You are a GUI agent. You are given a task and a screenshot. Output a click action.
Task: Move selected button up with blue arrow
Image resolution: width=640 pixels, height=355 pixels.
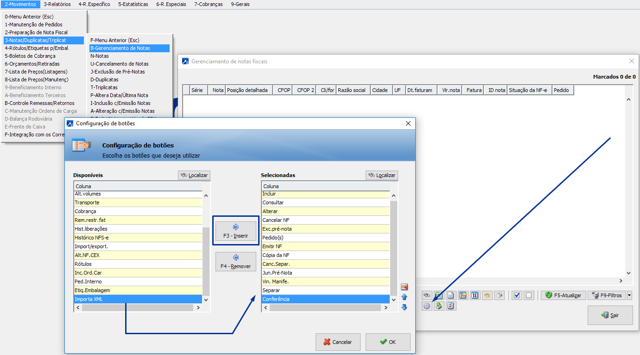coord(404,297)
